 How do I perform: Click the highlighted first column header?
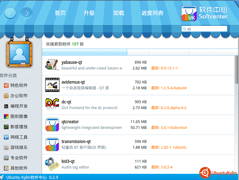[85, 52]
